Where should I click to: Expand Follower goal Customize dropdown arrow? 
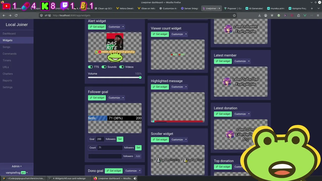[x=123, y=98]
